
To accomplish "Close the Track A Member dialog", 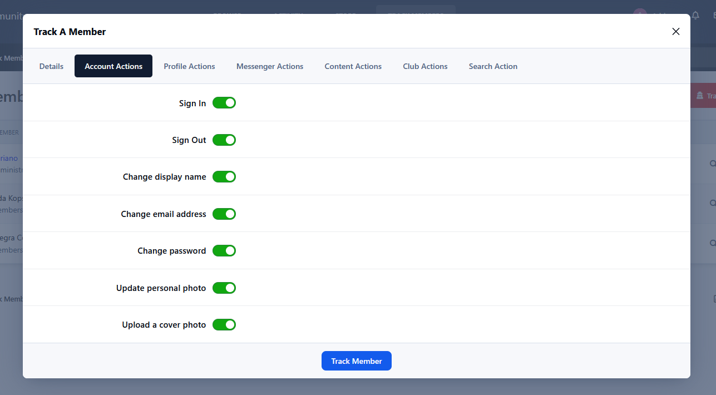I will [x=676, y=32].
